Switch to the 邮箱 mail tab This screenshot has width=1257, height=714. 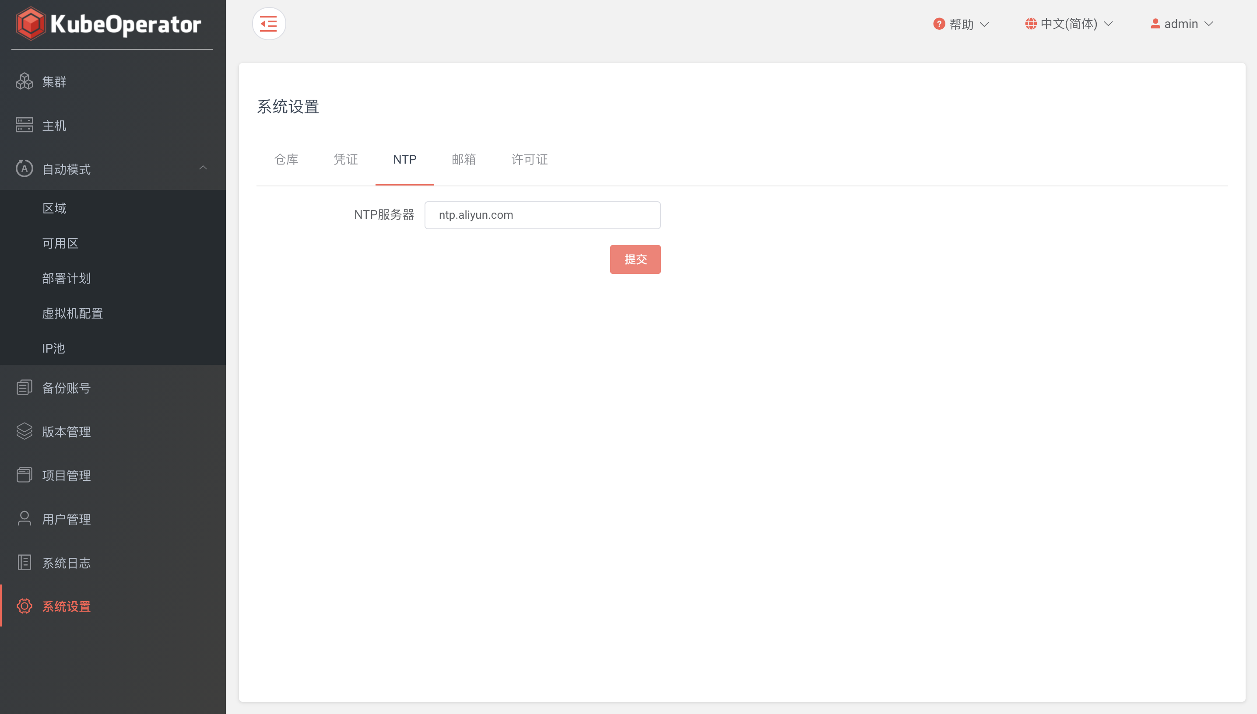[463, 159]
